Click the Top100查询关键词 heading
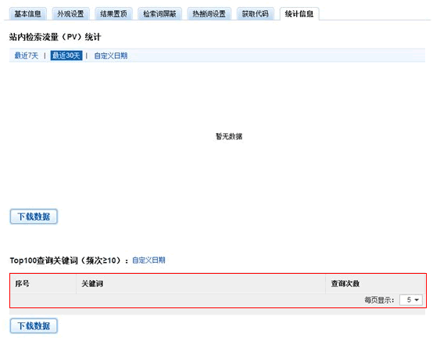433x345 pixels. tap(69, 261)
